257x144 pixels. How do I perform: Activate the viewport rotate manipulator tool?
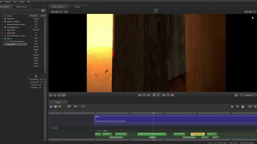[x=59, y=95]
